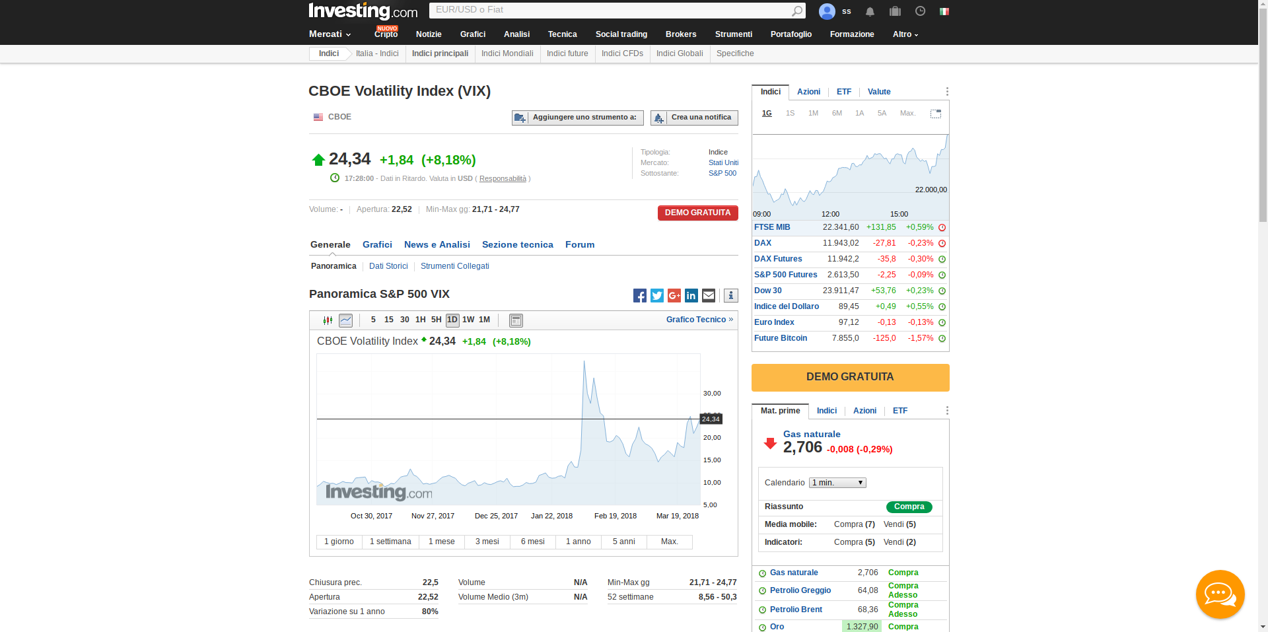Switch to the Sezione tecnica tab
Image resolution: width=1268 pixels, height=632 pixels.
click(x=518, y=245)
